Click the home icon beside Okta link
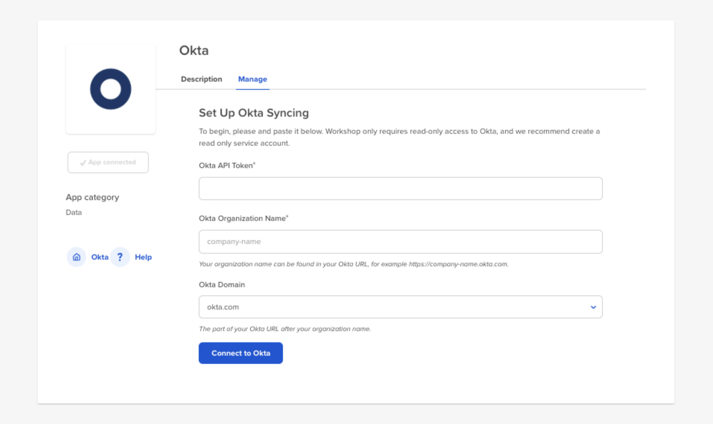713x424 pixels. click(x=76, y=257)
